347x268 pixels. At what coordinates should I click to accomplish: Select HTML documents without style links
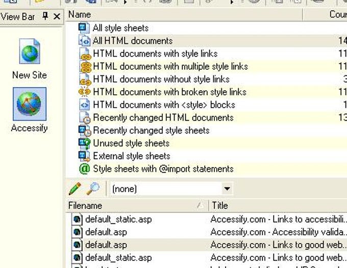coord(161,79)
